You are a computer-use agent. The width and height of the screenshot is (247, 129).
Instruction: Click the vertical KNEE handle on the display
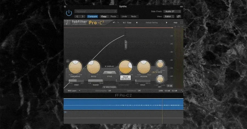coord(126,45)
